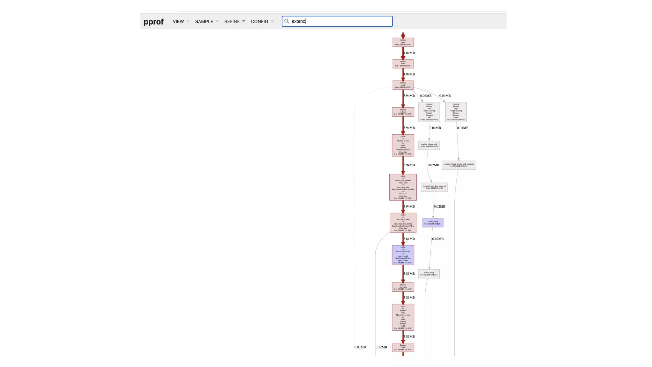Select the ruback main graph node
The width and height of the screenshot is (652, 367).
403,42
